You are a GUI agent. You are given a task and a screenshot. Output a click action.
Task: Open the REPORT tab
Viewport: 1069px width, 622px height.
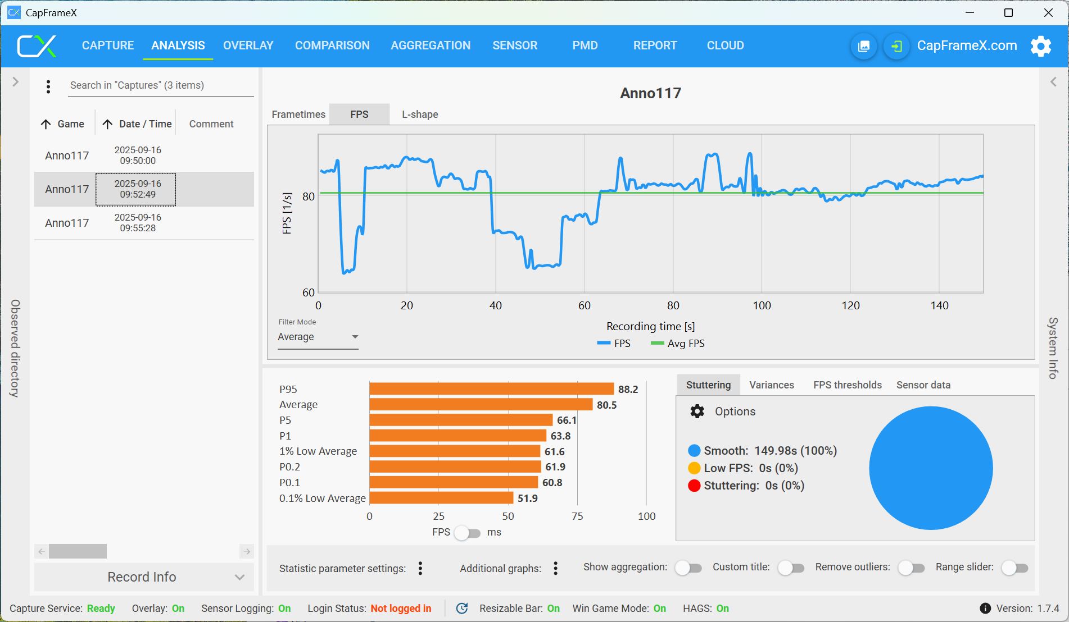point(655,45)
